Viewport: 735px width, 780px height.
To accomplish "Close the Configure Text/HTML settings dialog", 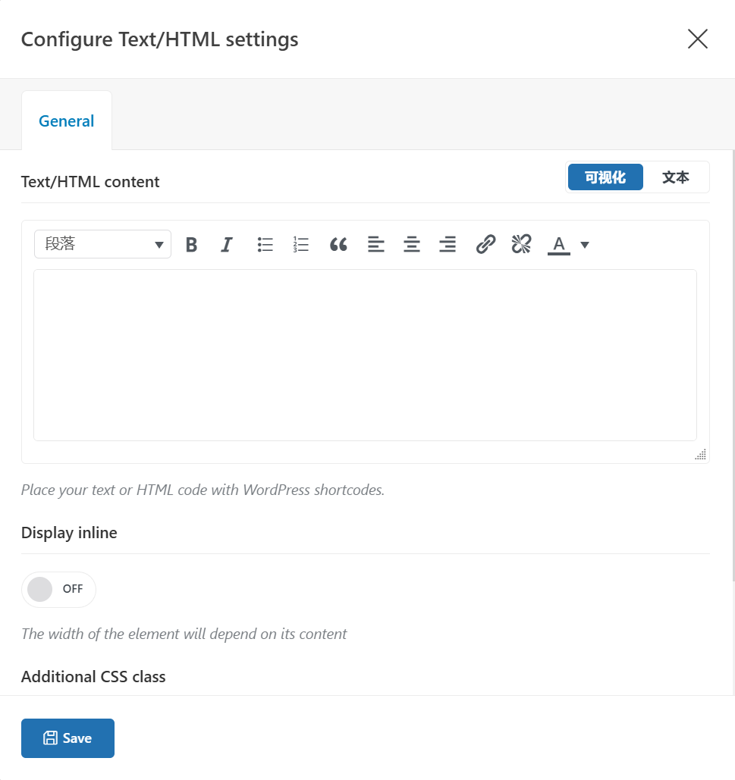I will [697, 39].
